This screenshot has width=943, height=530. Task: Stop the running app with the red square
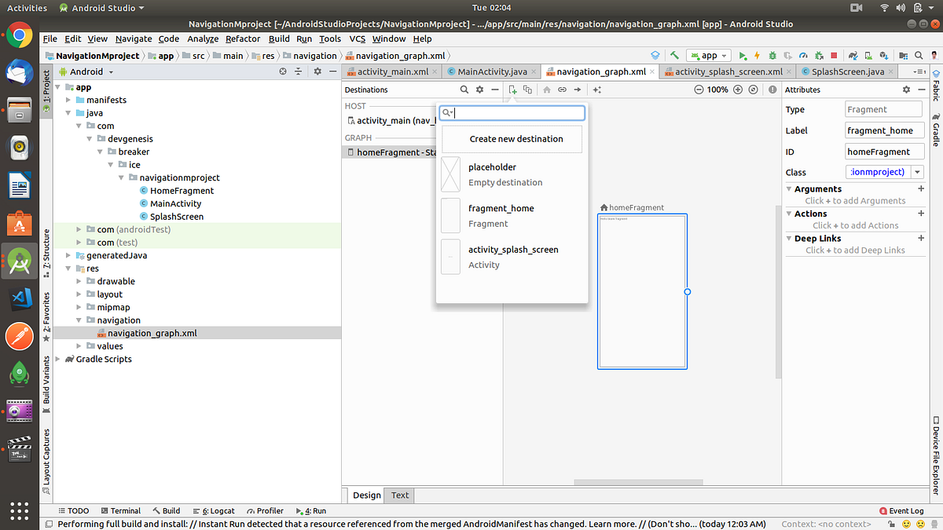pyautogui.click(x=833, y=56)
